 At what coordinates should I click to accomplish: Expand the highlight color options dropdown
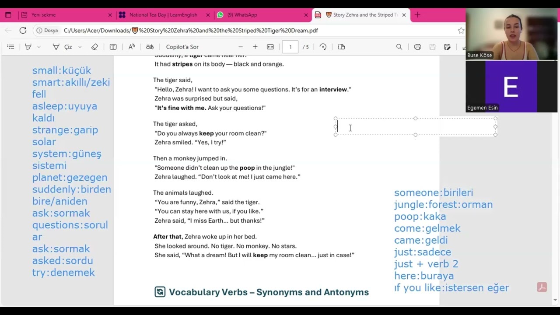pos(39,47)
